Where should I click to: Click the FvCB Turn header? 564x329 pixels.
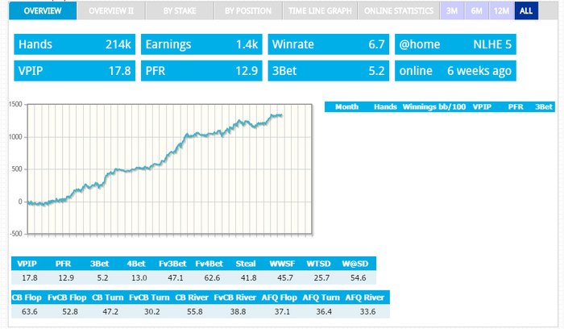pos(149,298)
